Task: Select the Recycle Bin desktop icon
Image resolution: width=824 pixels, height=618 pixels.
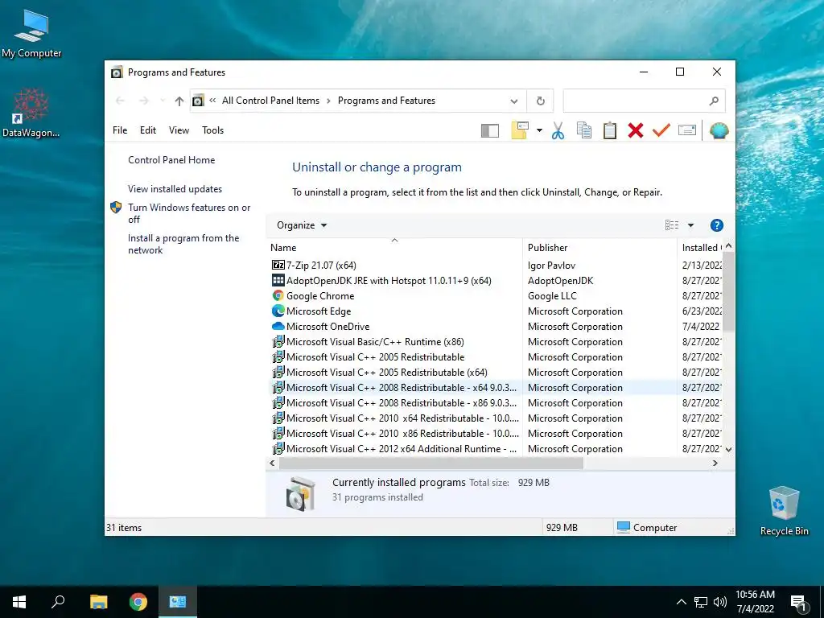Action: pos(784,511)
